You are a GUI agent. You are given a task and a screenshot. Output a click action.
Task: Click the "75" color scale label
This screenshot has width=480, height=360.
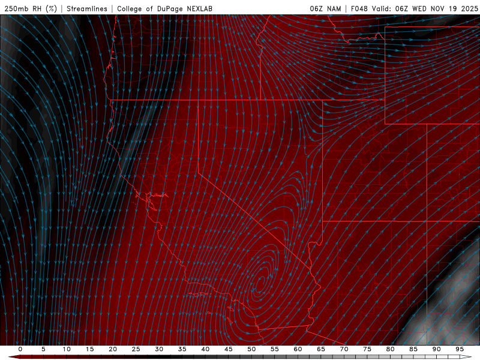[x=367, y=349]
